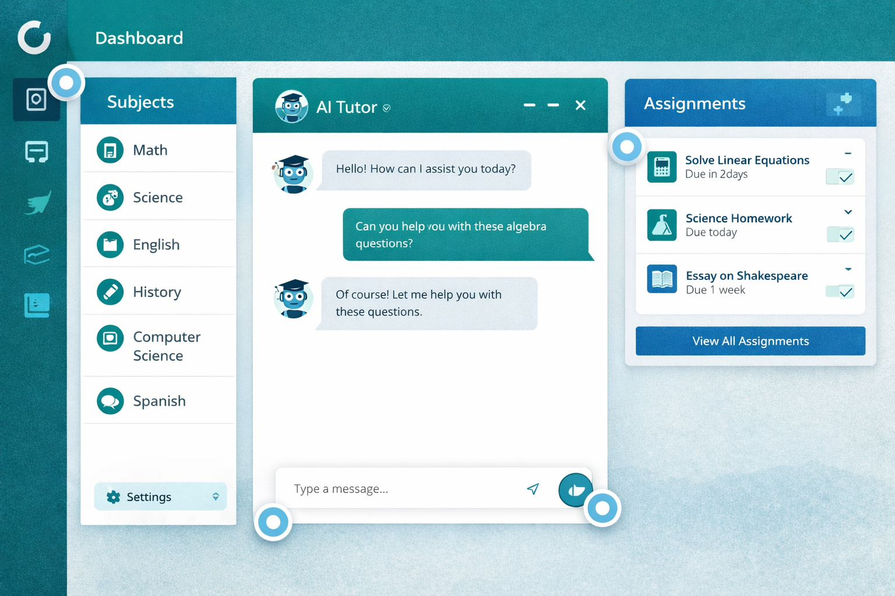
Task: Click the send arrow icon in message box
Action: [x=533, y=489]
